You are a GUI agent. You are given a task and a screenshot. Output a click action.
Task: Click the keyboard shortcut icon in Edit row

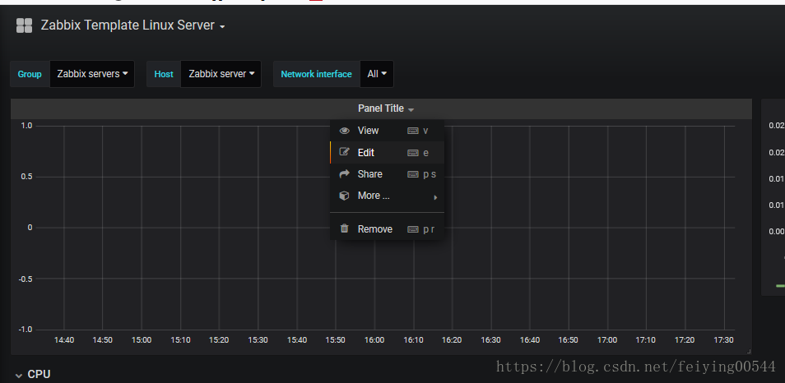pyautogui.click(x=413, y=153)
